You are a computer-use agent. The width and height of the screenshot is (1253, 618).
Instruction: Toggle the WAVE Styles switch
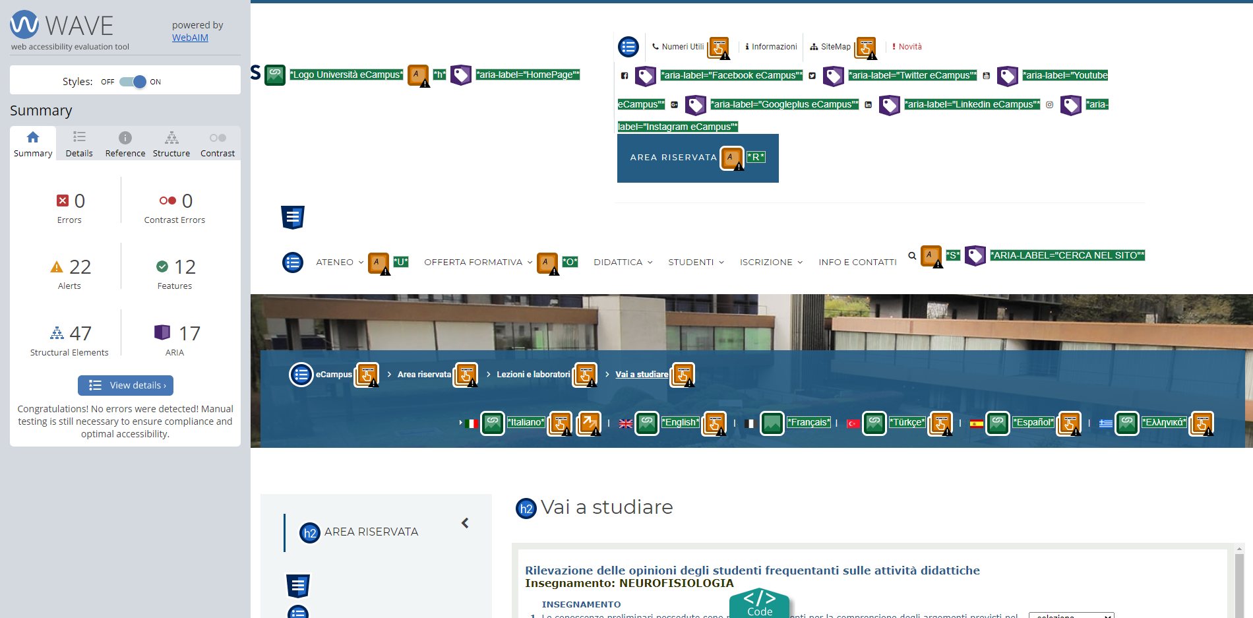133,82
